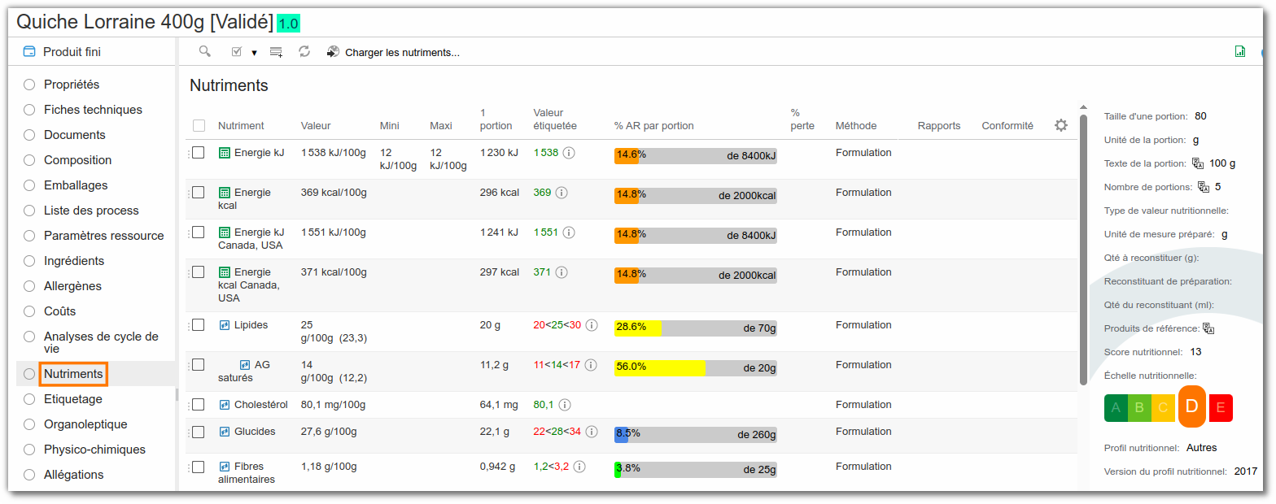The height and width of the screenshot is (504, 1276).
Task: Open the Allégations section
Action: pyautogui.click(x=74, y=475)
